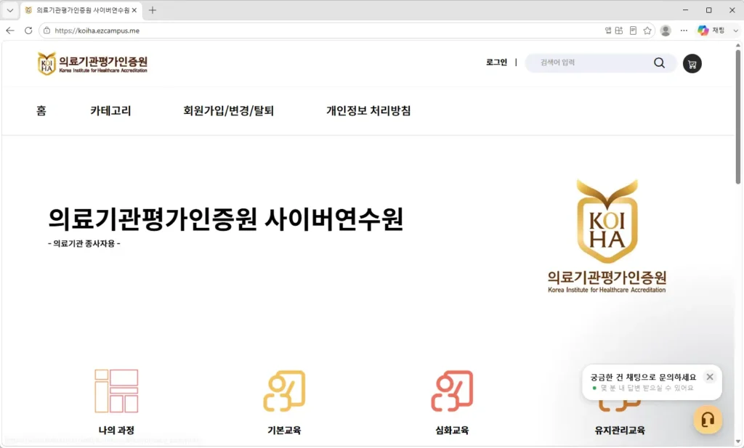Click the 유지관리교육 label

(x=620, y=431)
